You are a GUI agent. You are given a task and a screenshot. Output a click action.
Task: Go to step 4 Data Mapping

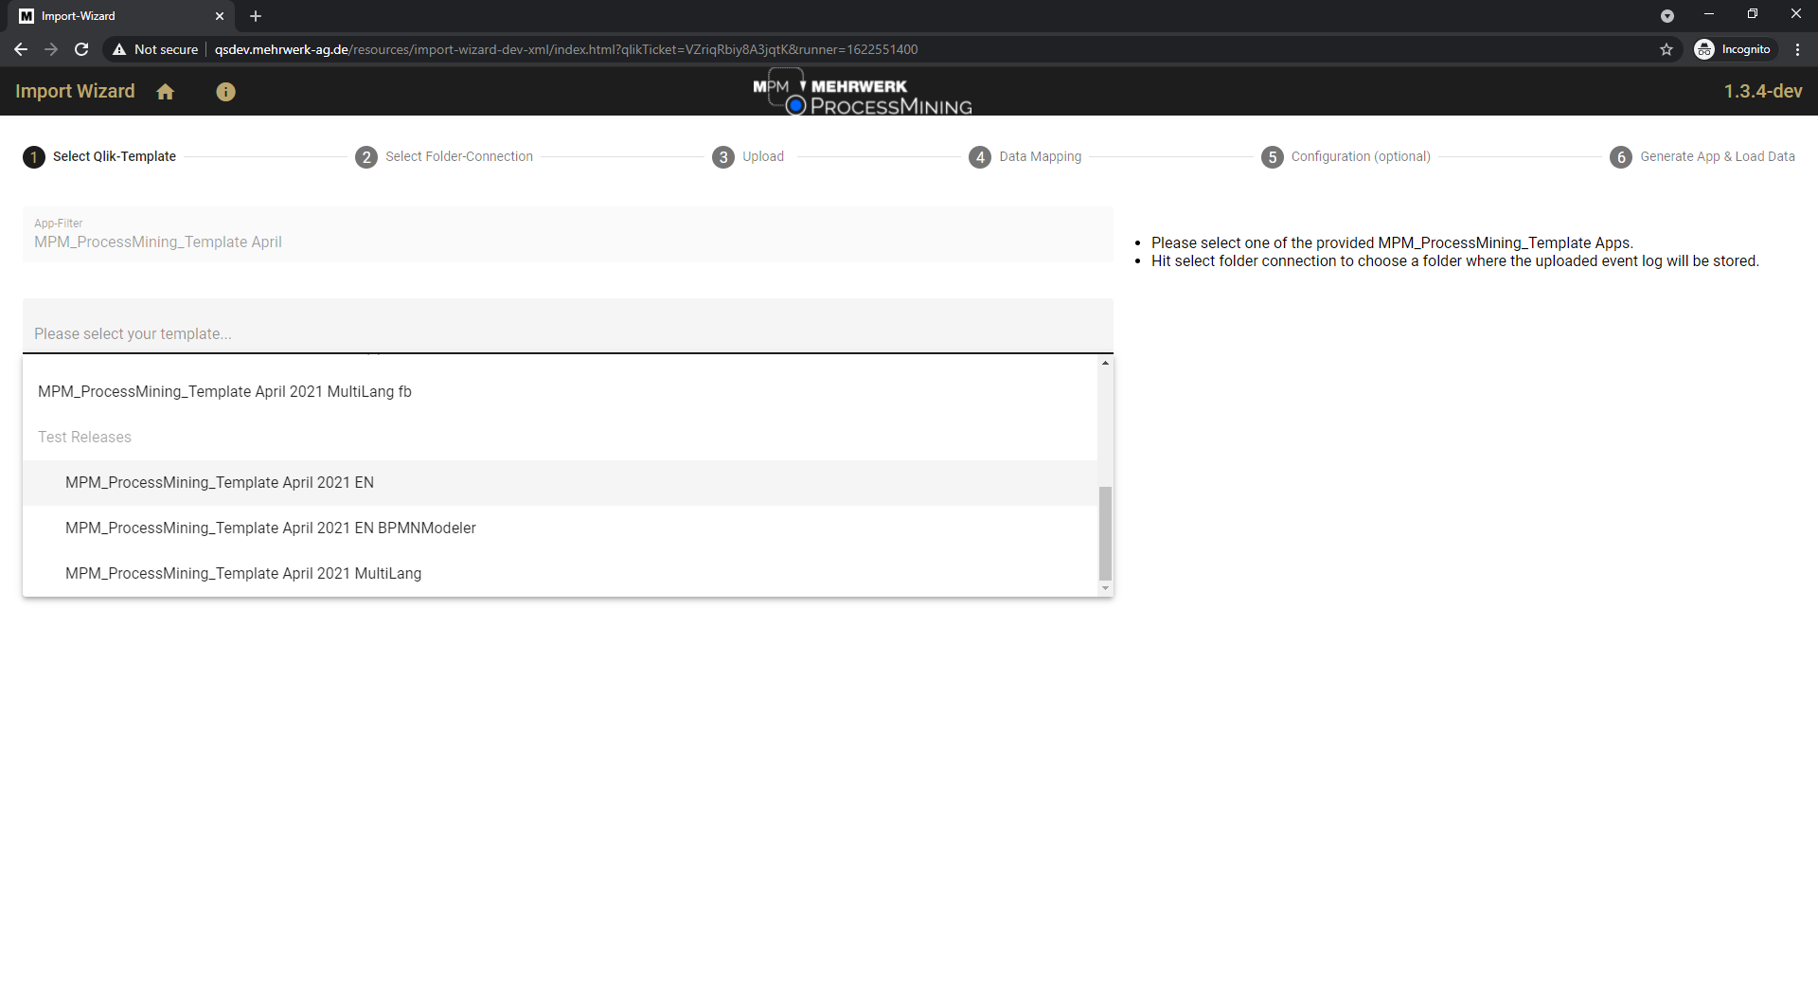point(1025,156)
